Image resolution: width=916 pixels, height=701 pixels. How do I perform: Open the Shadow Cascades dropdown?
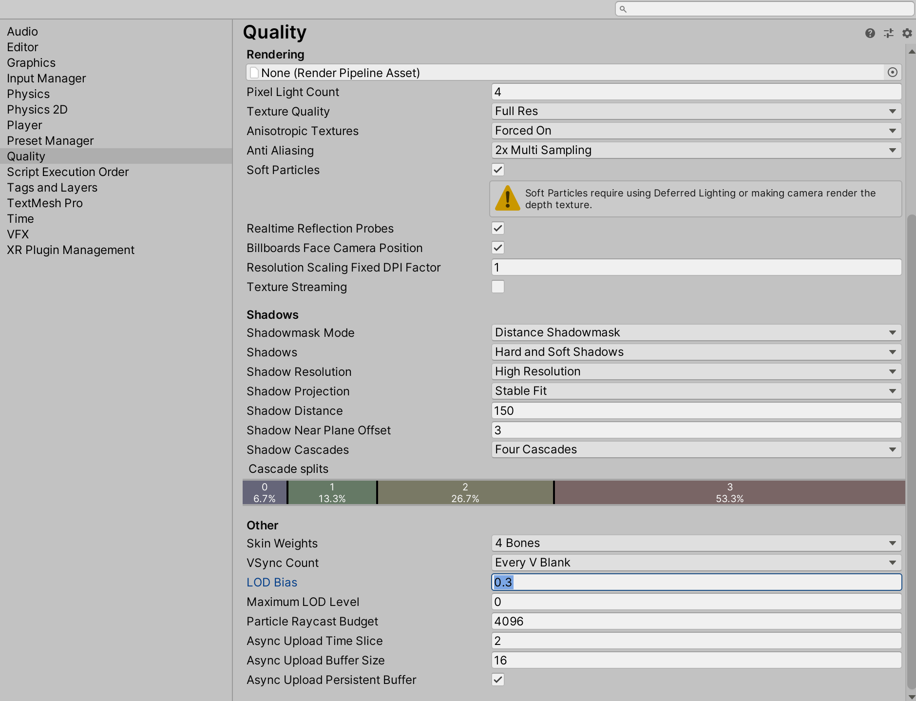click(x=696, y=449)
